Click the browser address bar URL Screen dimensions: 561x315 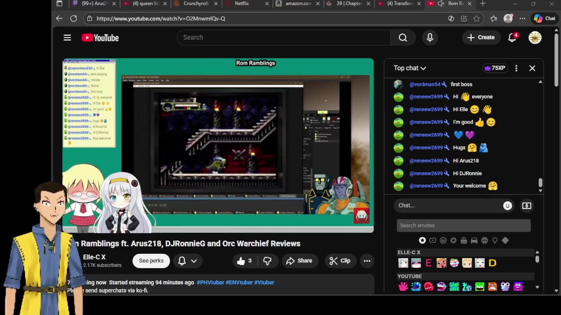161,18
